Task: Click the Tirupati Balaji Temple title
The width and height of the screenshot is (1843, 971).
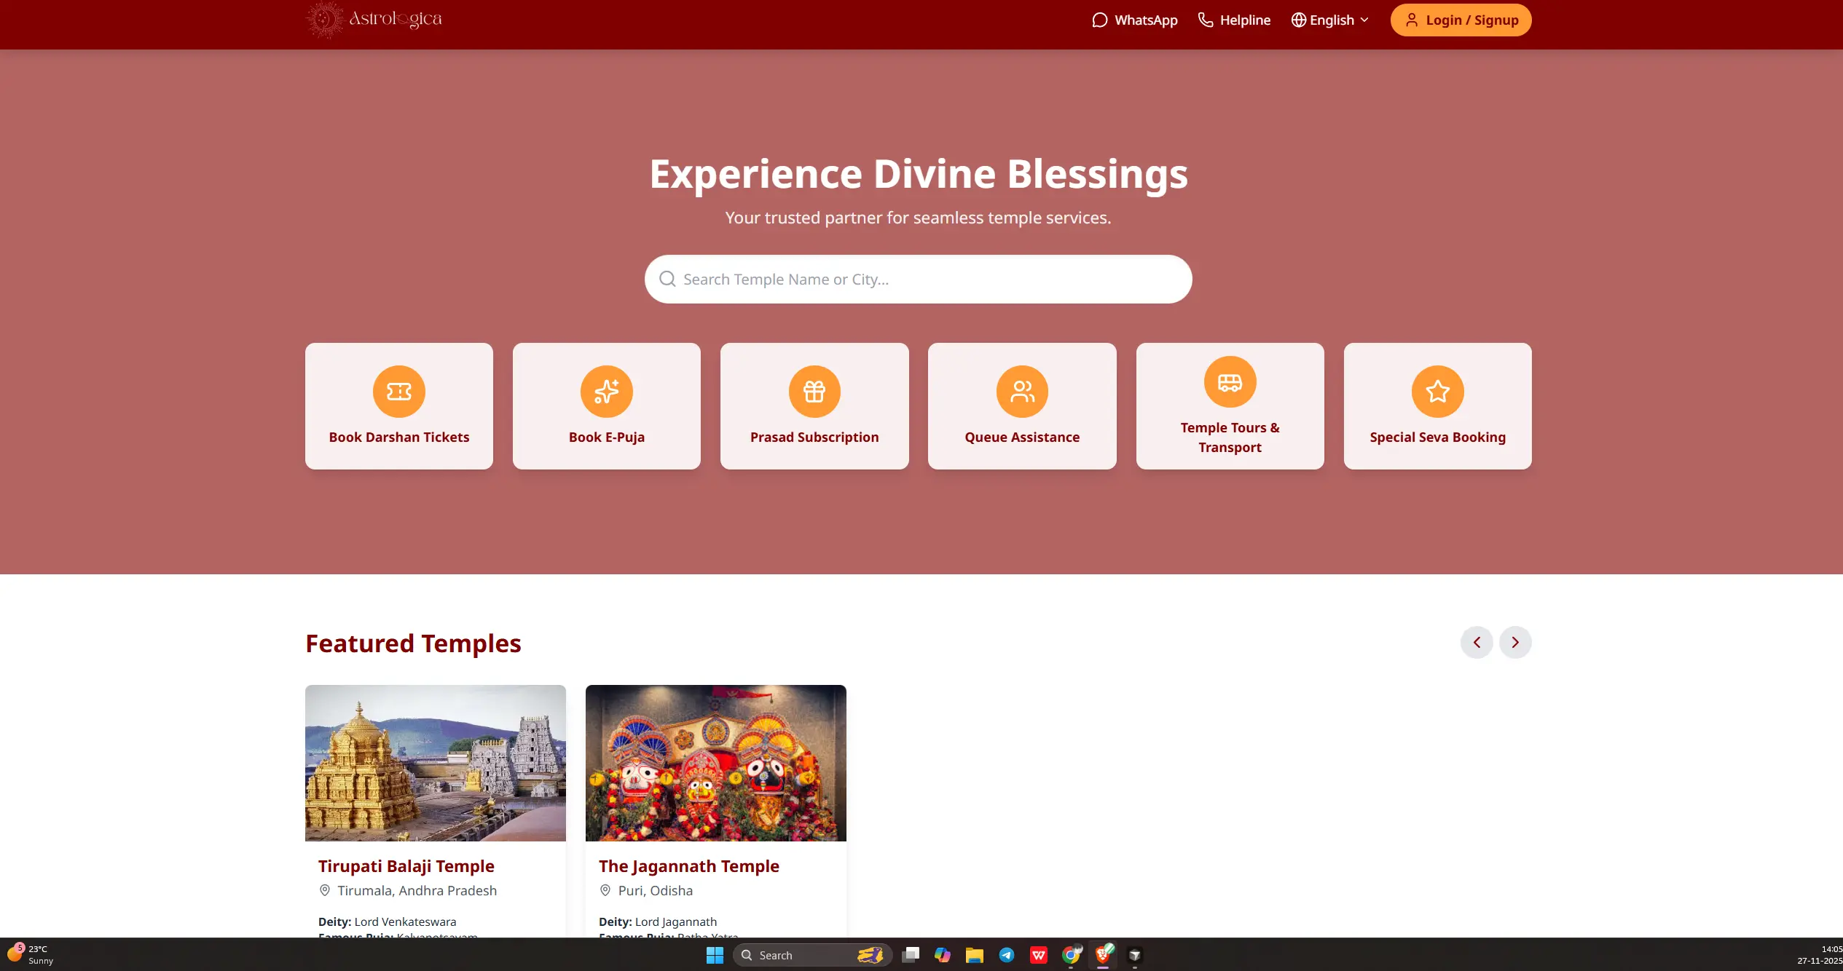Action: point(406,866)
